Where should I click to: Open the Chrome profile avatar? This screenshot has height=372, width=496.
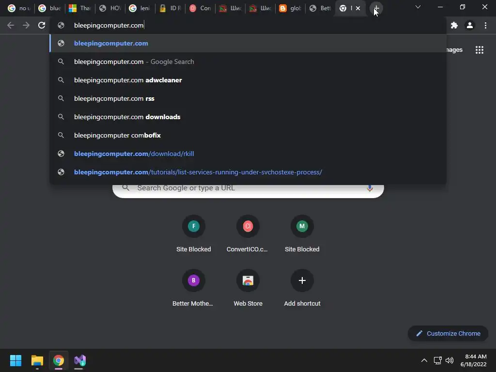[470, 25]
